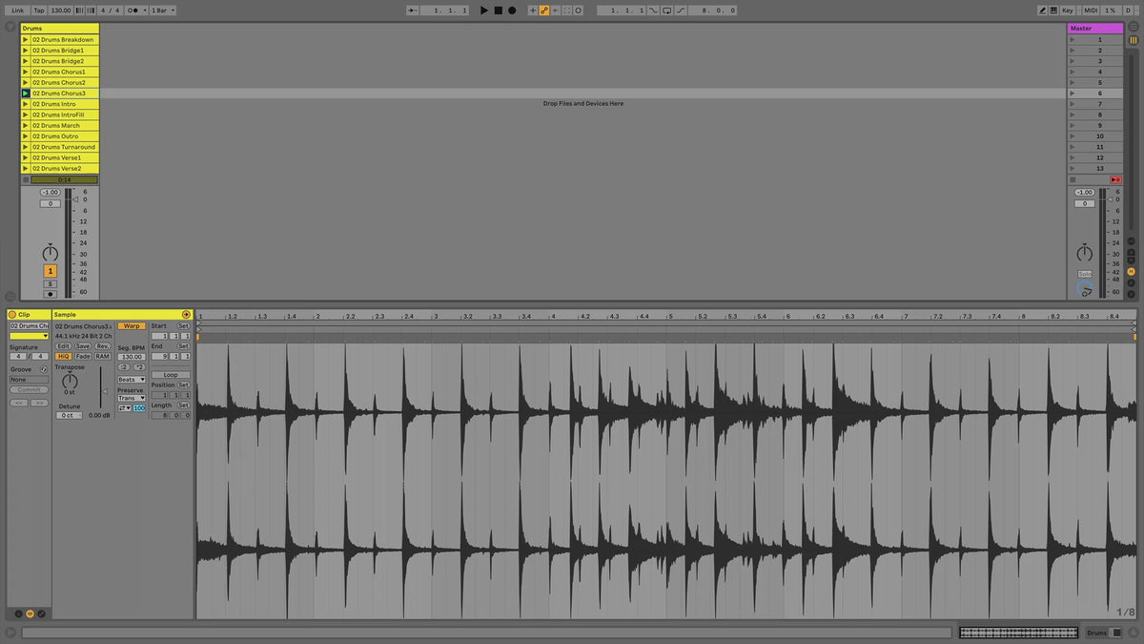Click the Rev. button to reverse sample
This screenshot has width=1144, height=644.
point(102,346)
